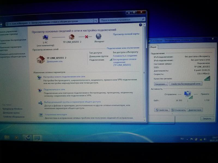Open the media player taskbar icon
Screen dimensions: 218x163
tap(17, 138)
